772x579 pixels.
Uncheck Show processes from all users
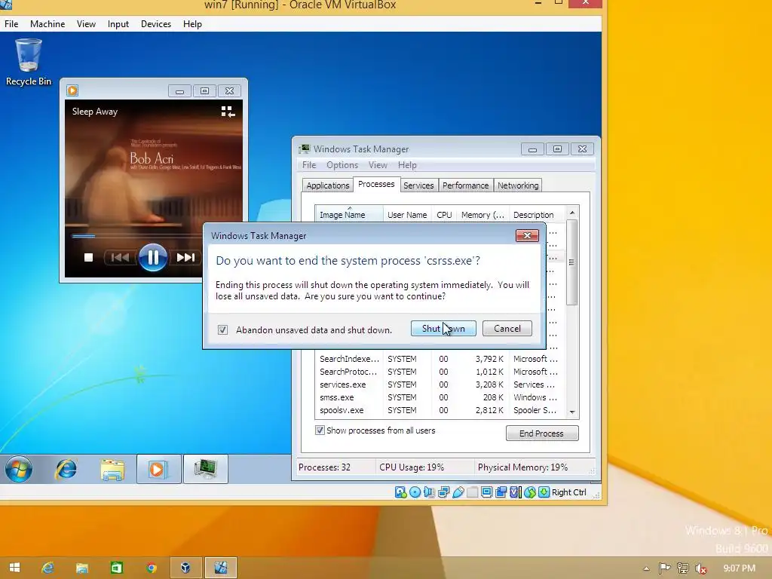(320, 430)
